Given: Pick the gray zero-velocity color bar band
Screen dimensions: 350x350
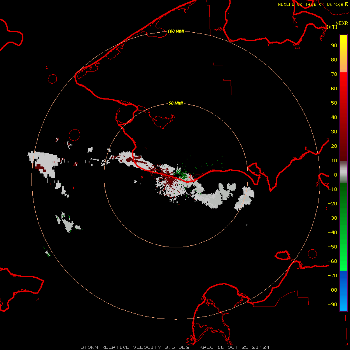Looking at the screenshot, I should [343, 172].
